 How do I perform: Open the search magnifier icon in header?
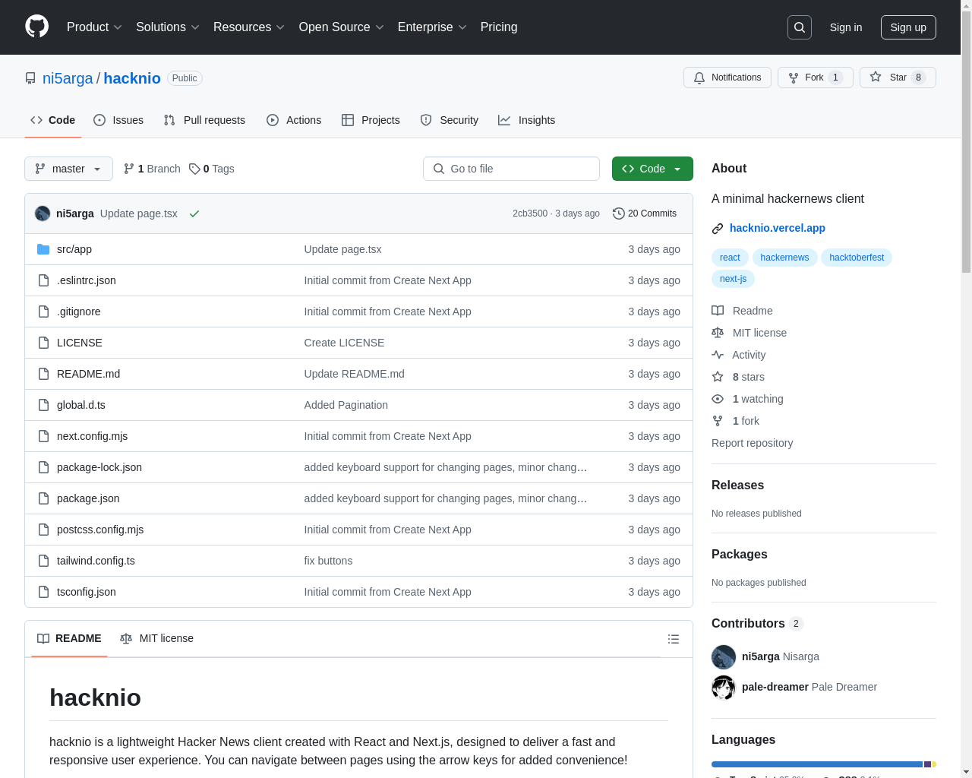tap(800, 27)
